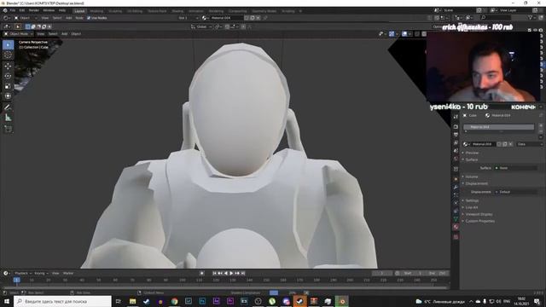Open the Output properties tab
Image resolution: width=546 pixels, height=307 pixels.
tap(456, 135)
